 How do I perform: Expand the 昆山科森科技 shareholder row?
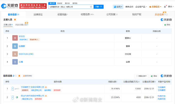coord(13,97)
